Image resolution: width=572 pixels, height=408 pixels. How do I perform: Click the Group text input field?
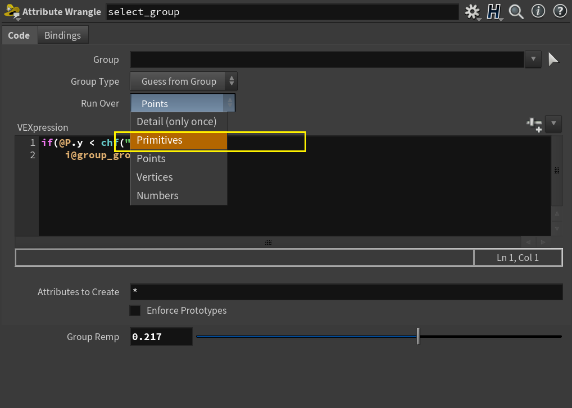pos(327,59)
